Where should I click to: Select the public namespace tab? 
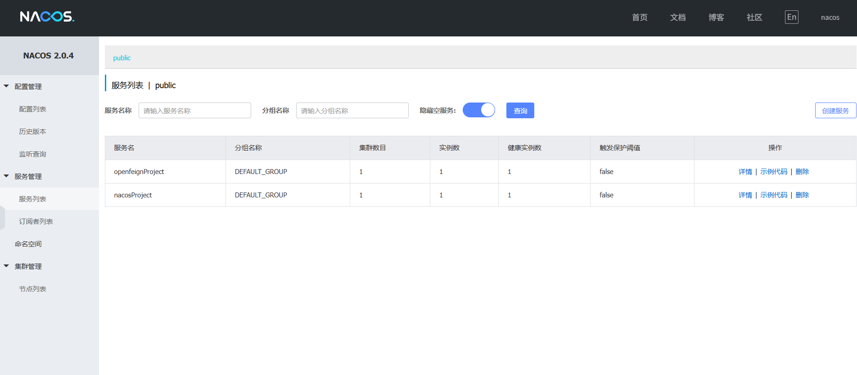coord(122,58)
